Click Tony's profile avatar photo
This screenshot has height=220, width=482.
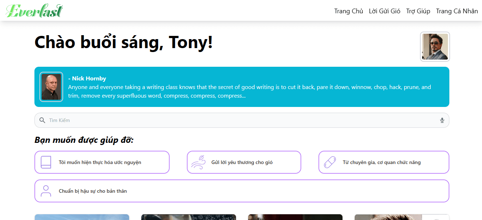435,47
